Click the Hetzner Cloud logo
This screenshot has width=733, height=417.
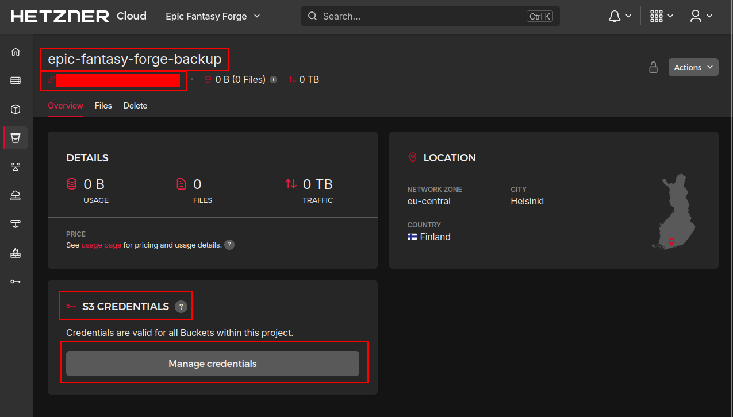(x=79, y=16)
